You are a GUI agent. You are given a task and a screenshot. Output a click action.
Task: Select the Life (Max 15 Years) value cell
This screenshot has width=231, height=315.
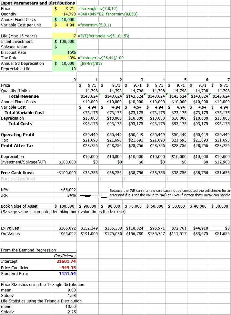(65, 36)
